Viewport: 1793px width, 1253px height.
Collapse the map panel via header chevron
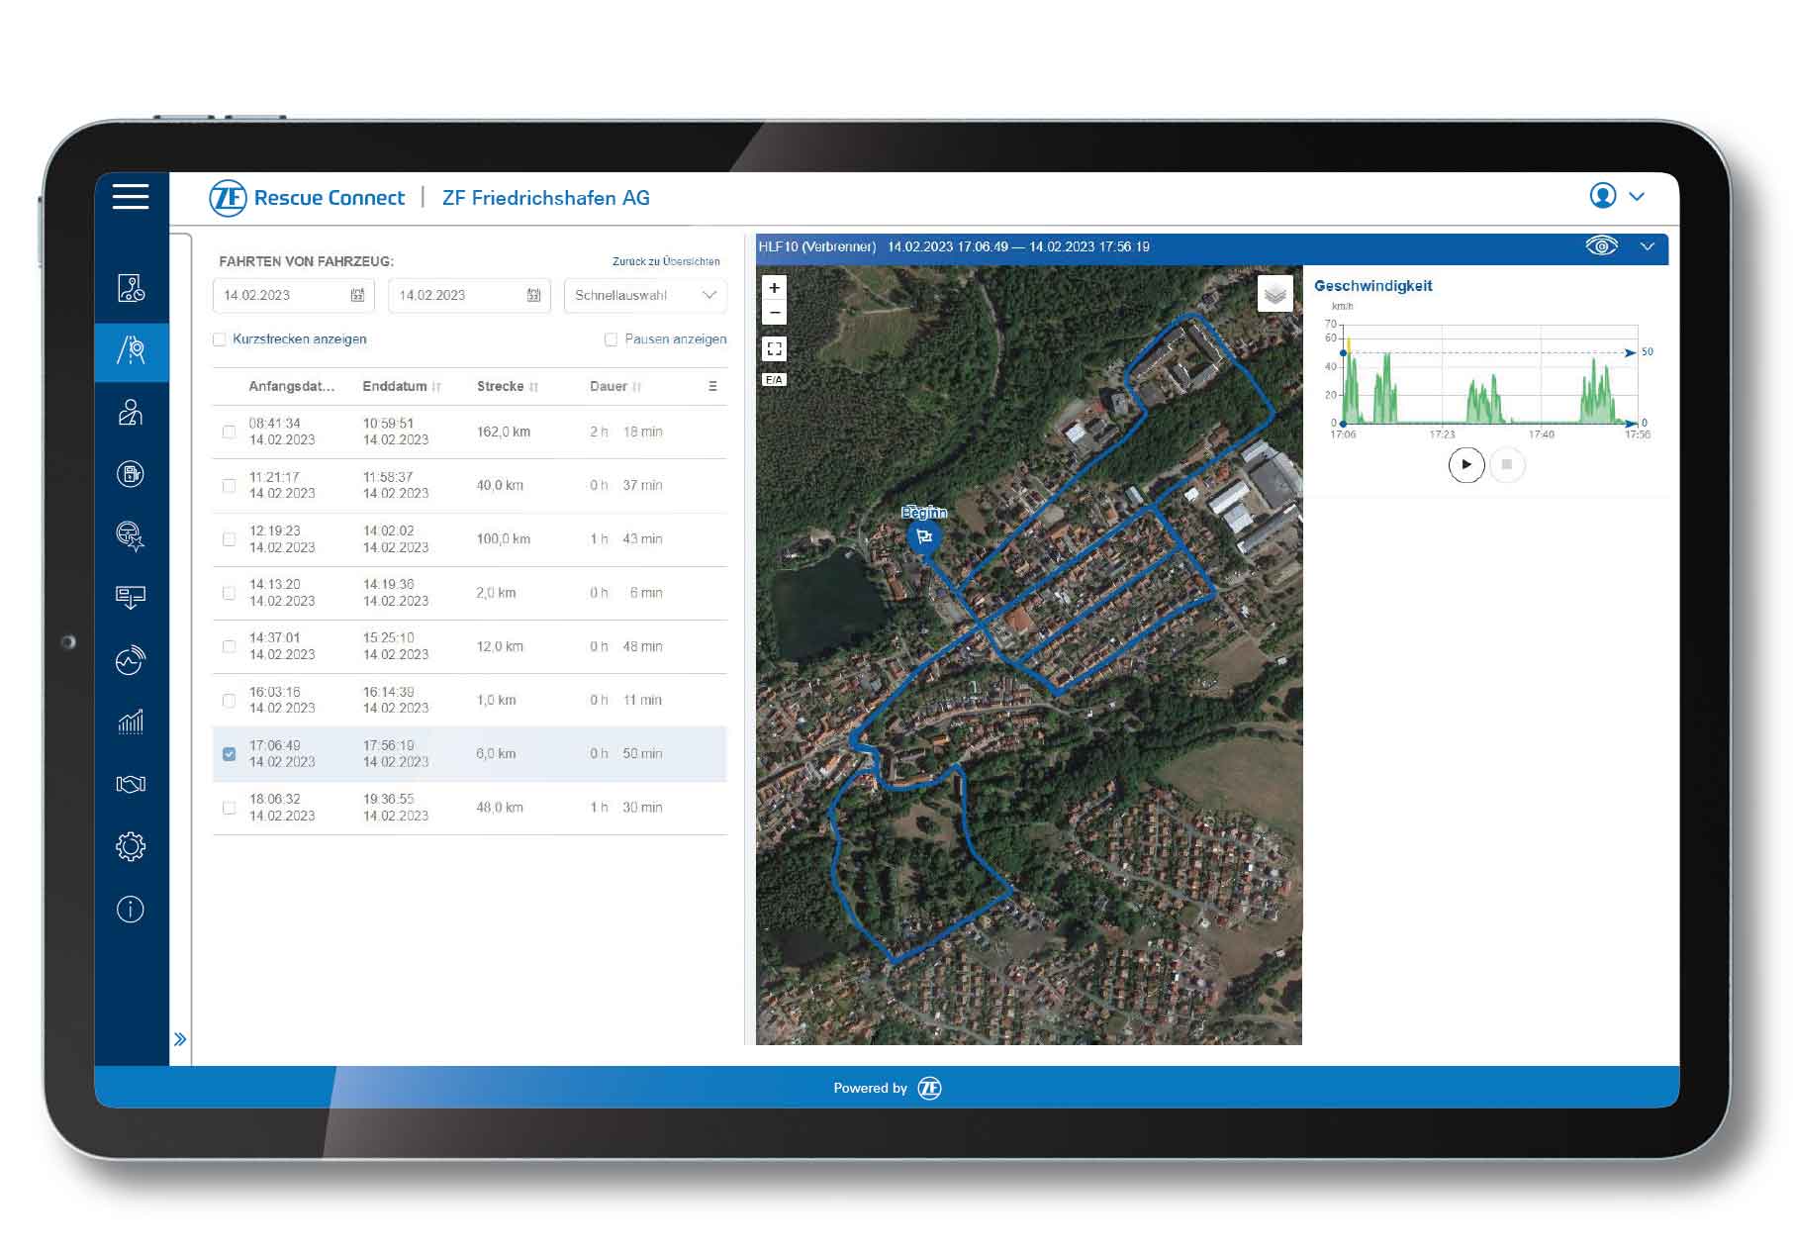[x=1649, y=247]
